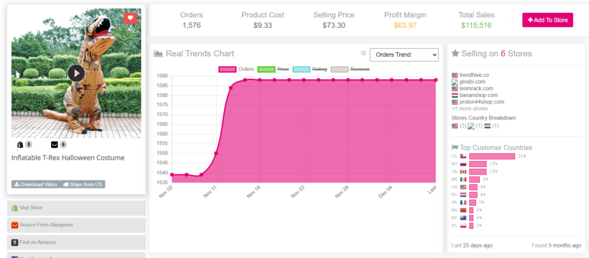The height and width of the screenshot is (258, 589).
Task: Download the product video
Action: 36,184
